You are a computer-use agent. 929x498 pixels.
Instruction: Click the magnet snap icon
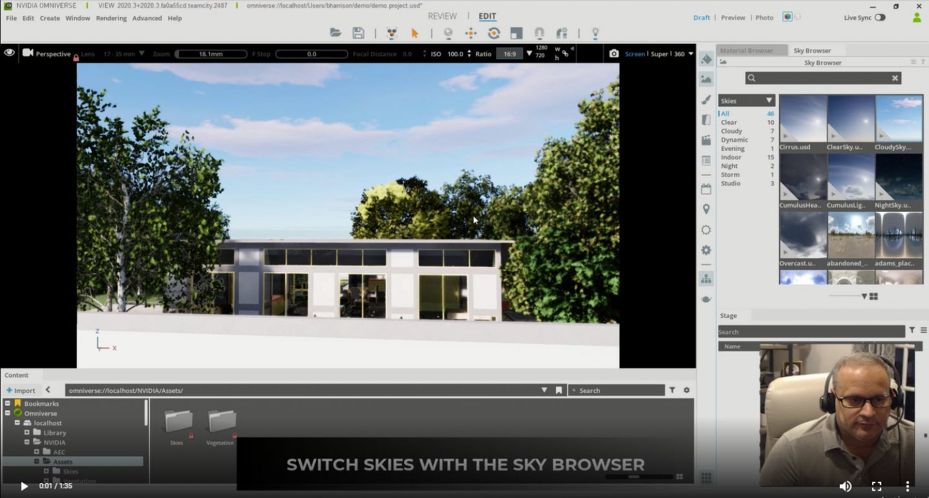(539, 33)
